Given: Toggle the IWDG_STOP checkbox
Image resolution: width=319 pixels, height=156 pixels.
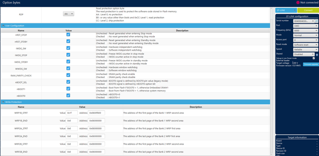Looking at the screenshot, I should pos(68,55).
